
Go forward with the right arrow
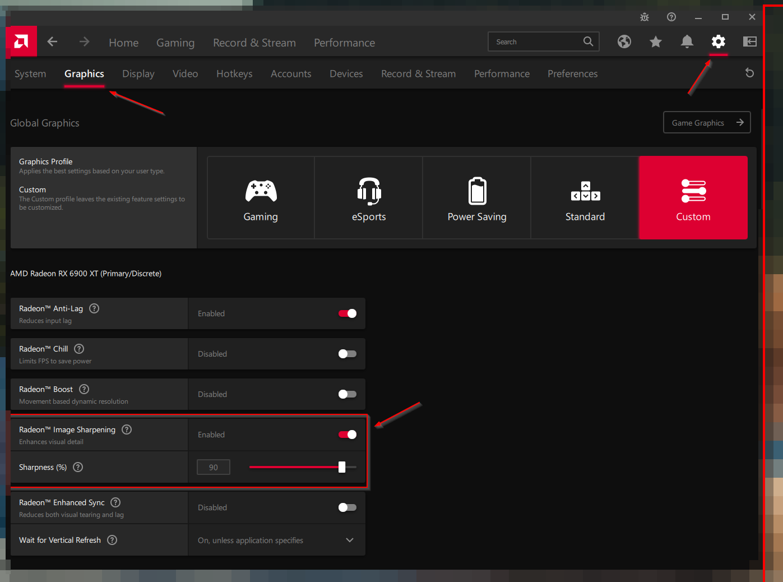point(84,41)
